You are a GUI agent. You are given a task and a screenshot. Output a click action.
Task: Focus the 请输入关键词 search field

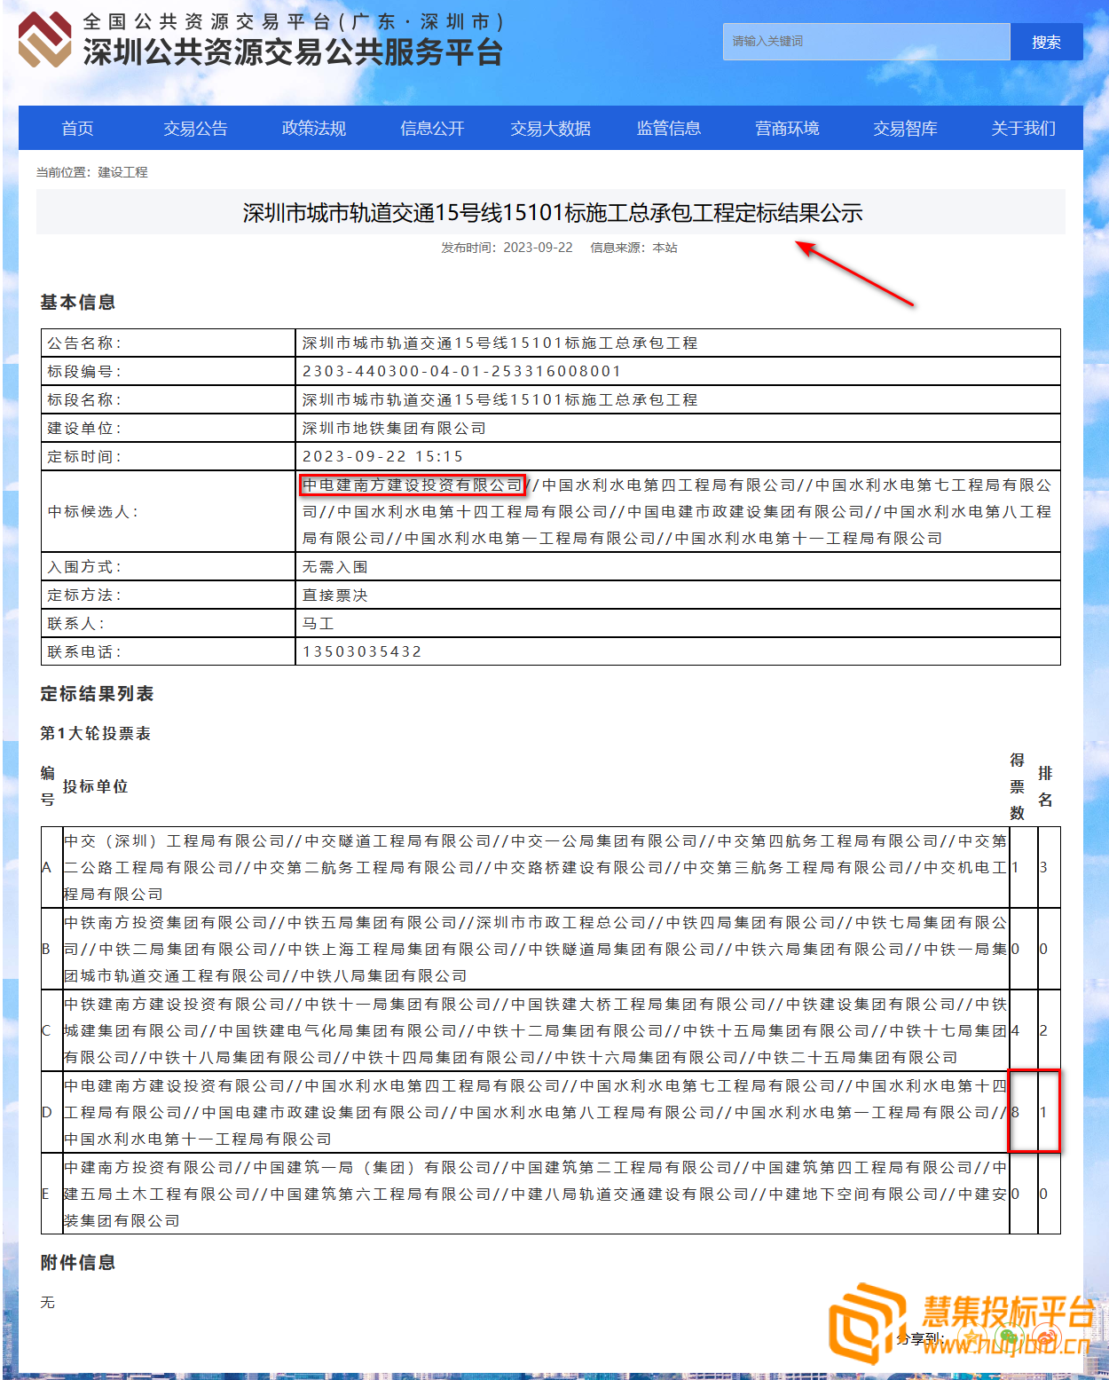[866, 42]
